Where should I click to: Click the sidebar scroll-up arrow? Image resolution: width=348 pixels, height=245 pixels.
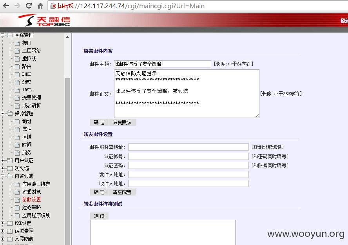point(67,37)
